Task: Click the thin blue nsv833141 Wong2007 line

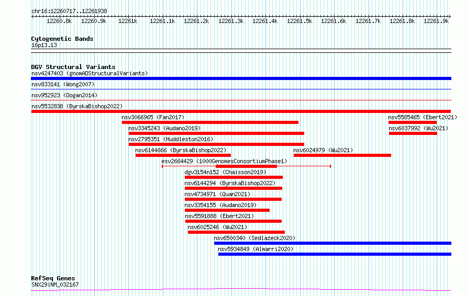Action: (241, 89)
